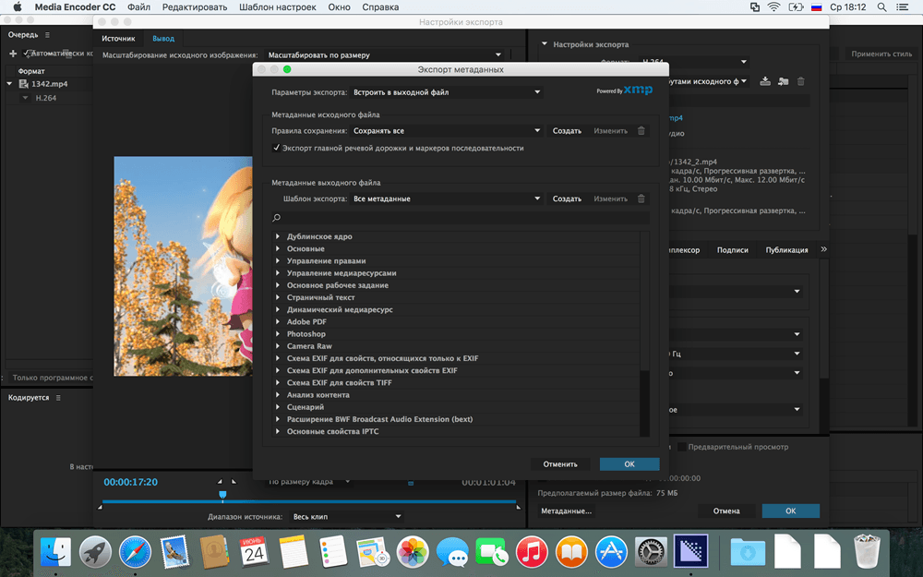This screenshot has height=577, width=923.
Task: Open the Export Options dropdown
Action: pyautogui.click(x=446, y=92)
